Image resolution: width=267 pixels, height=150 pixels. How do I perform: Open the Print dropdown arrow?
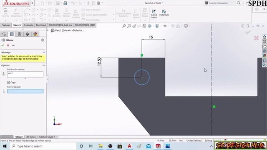(x=69, y=3)
